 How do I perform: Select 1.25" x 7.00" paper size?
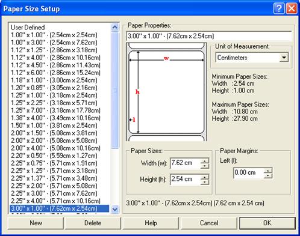(x=60, y=110)
